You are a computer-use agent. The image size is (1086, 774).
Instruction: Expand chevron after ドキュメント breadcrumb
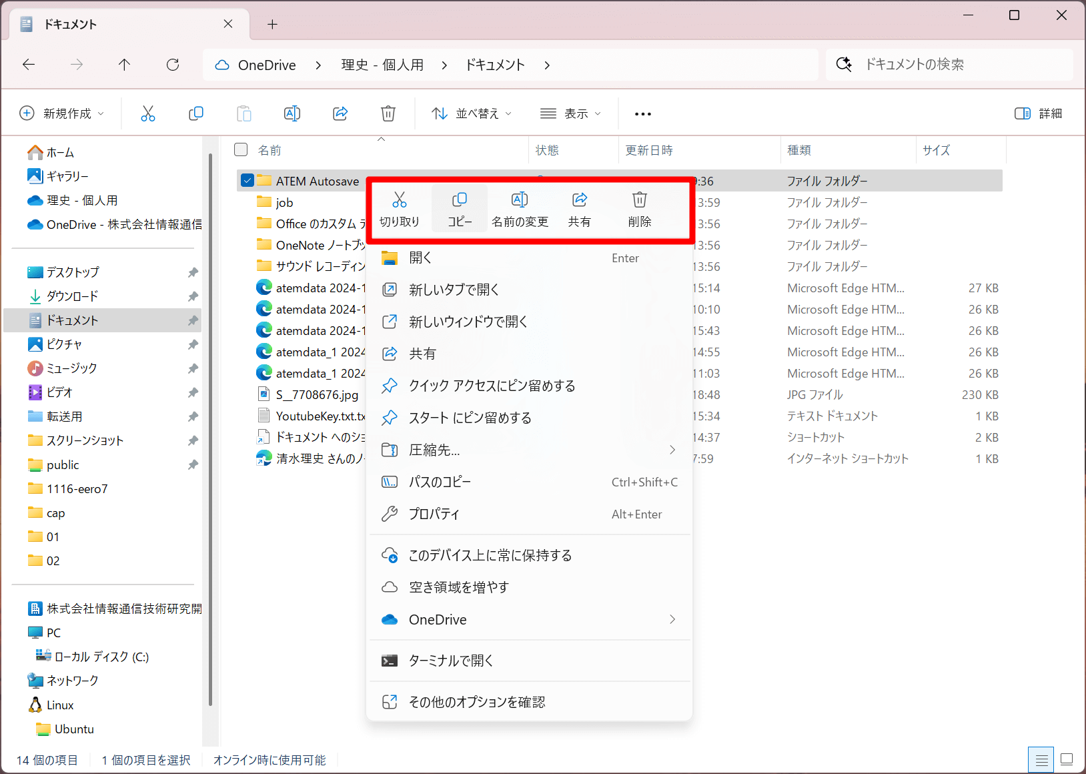pos(547,65)
